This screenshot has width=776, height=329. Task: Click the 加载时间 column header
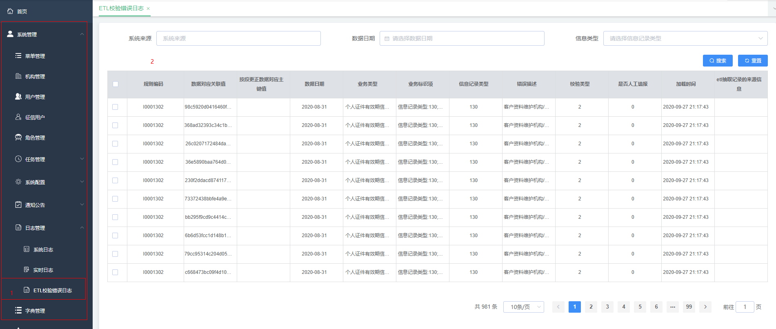[x=686, y=84]
